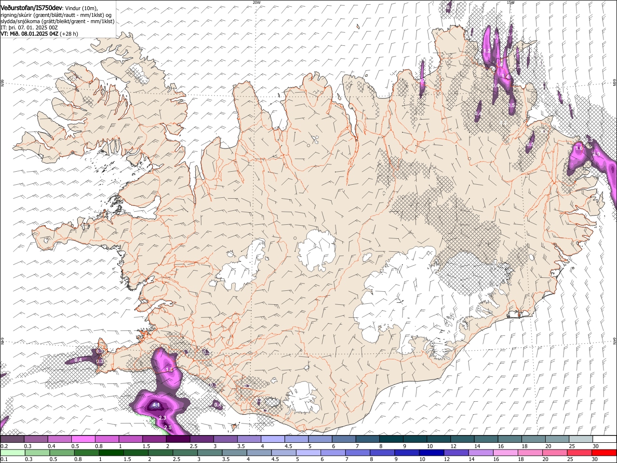Screen dimensions: 617x463
Task: Click the navy blue 10 swatch in bottom legend row
Action: 431,452
